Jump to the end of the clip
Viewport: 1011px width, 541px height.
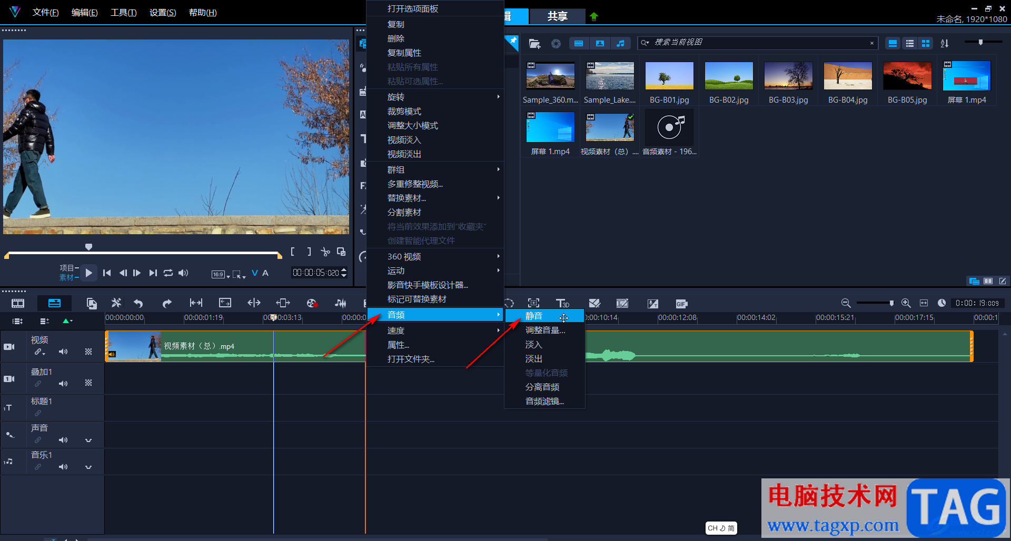[x=153, y=273]
